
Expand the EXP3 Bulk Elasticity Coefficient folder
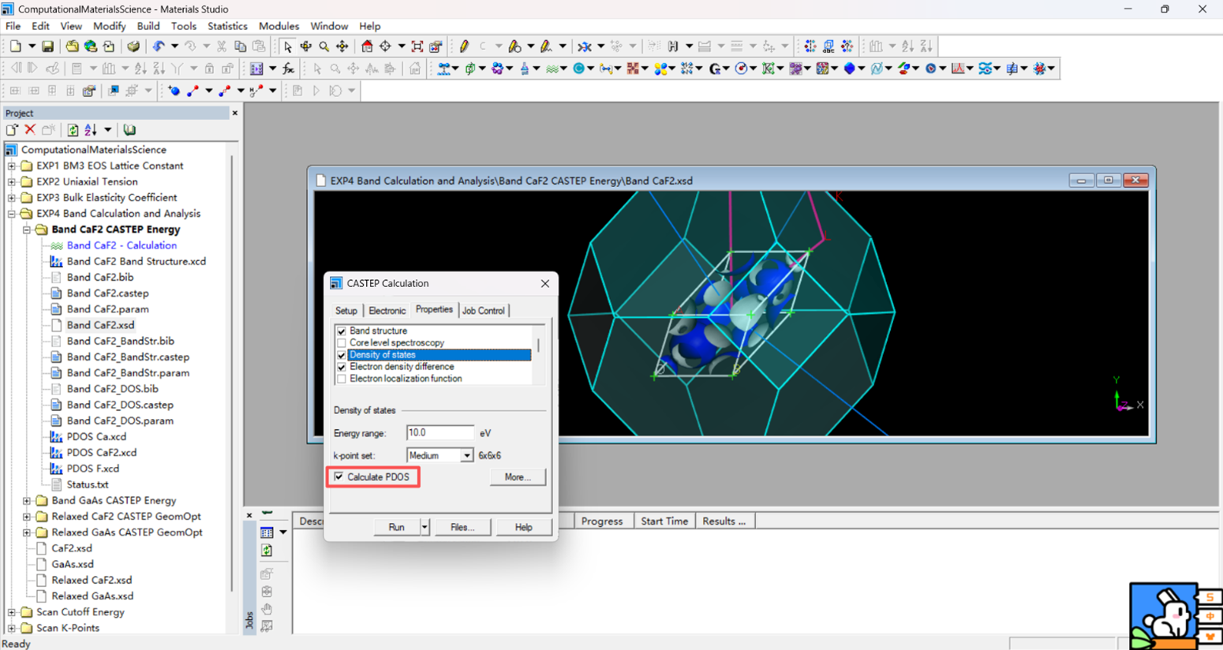pyautogui.click(x=12, y=197)
